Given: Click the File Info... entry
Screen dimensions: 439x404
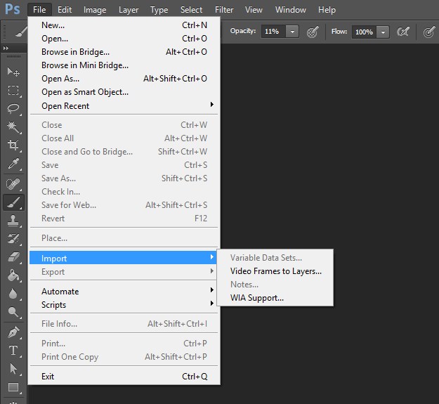Looking at the screenshot, I should [x=124, y=324].
